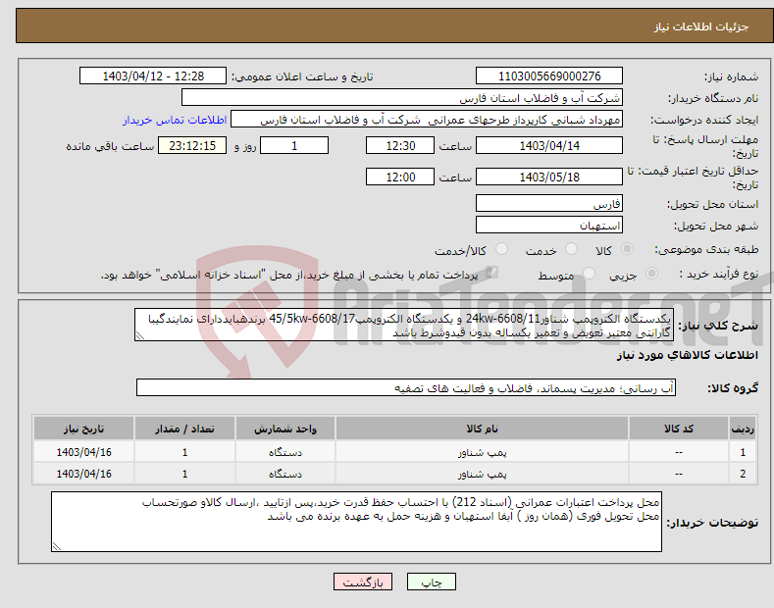774x608 pixels.
Task: Click the response deadline time 12:30 field
Action: click(x=400, y=145)
